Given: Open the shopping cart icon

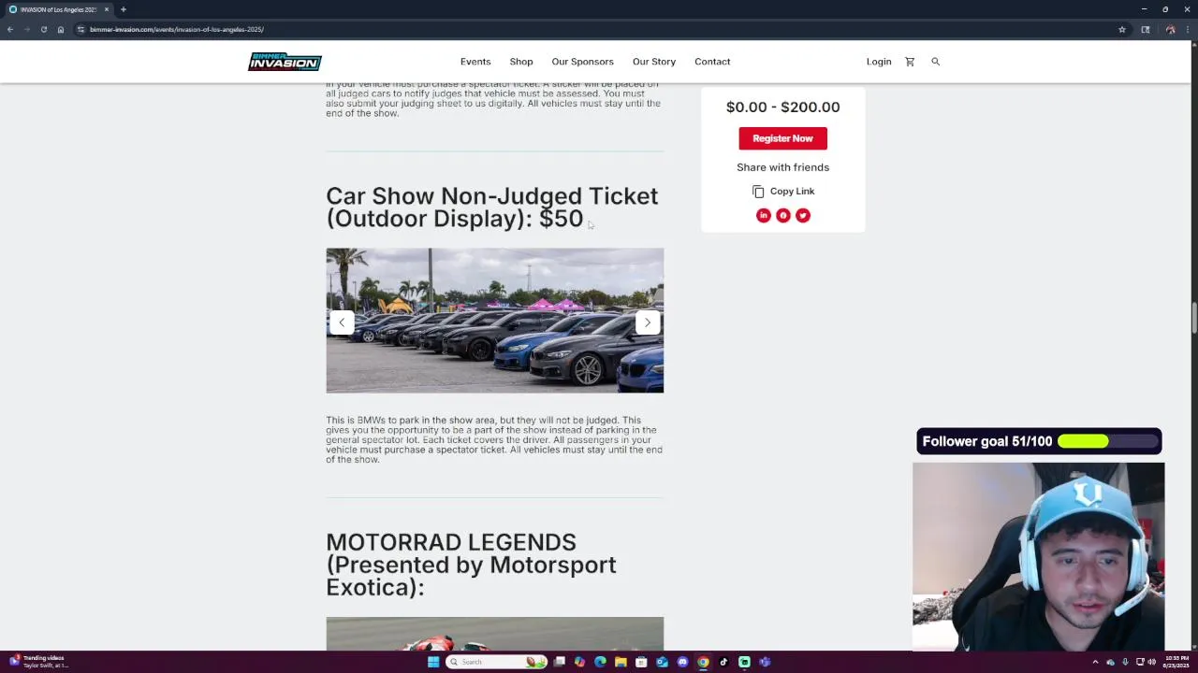Looking at the screenshot, I should click(909, 62).
